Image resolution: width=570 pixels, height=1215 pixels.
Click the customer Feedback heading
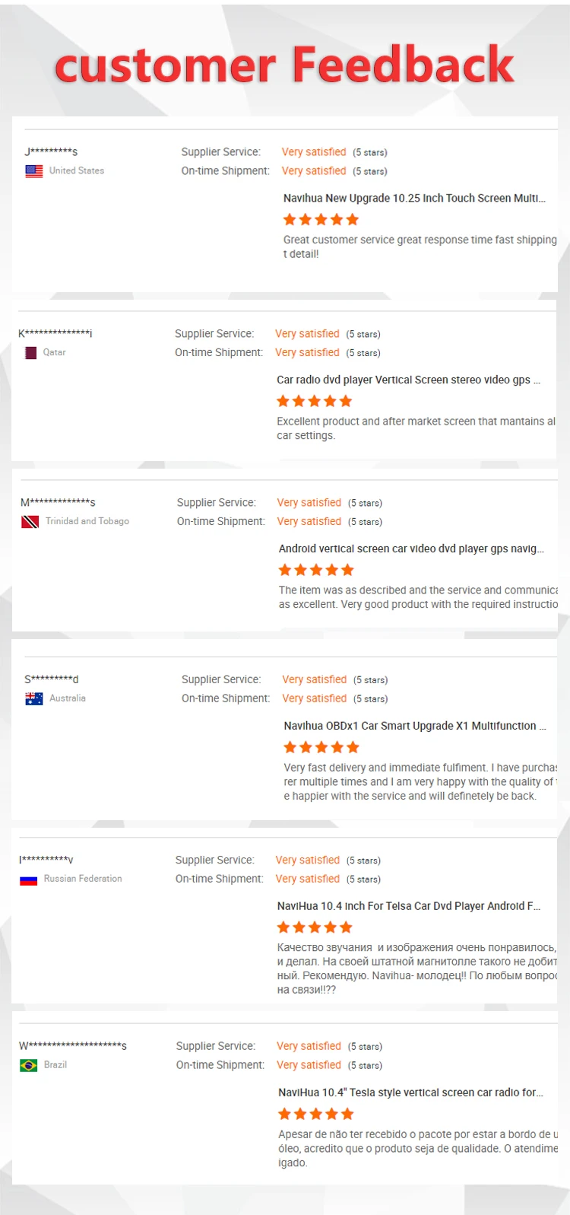(285, 65)
